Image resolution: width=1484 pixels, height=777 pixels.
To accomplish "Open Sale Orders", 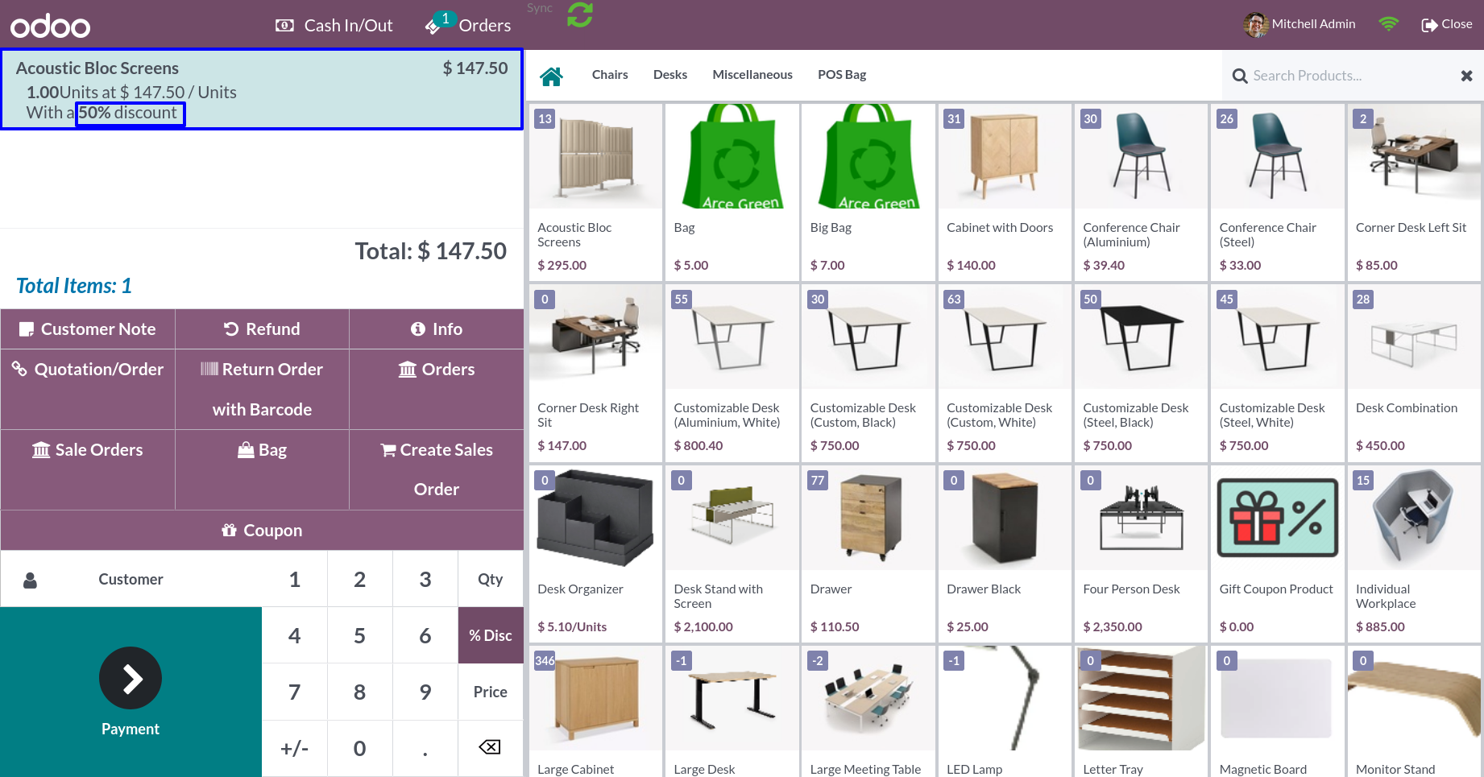I will click(x=88, y=469).
